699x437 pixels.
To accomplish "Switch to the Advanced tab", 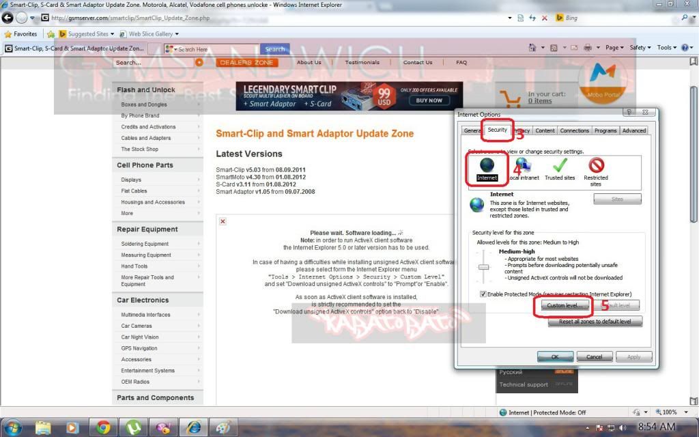I will 634,130.
